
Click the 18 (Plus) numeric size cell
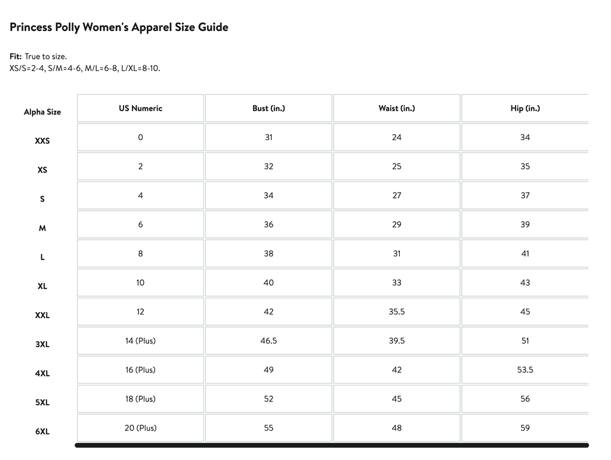point(140,399)
